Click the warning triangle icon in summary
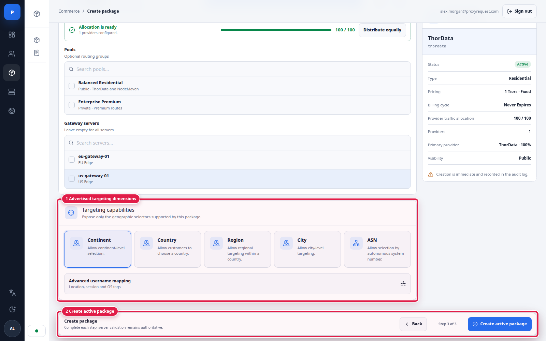546x341 pixels. [431, 174]
